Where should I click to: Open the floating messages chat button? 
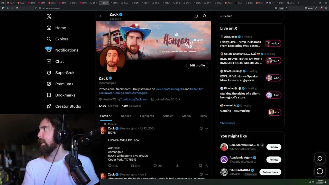point(320,171)
